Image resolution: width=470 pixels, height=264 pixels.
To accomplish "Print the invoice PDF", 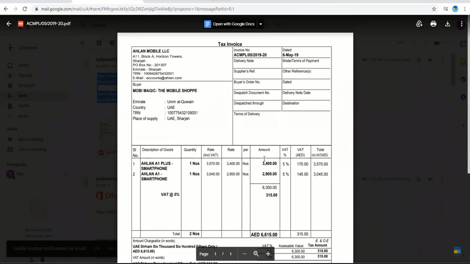I will click(434, 24).
